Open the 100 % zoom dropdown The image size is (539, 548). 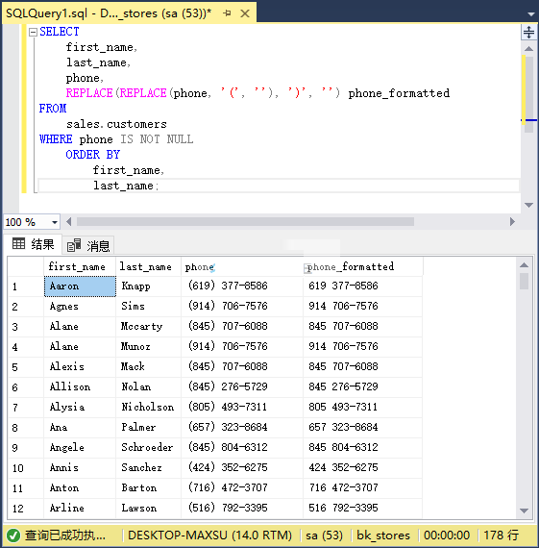click(x=55, y=222)
